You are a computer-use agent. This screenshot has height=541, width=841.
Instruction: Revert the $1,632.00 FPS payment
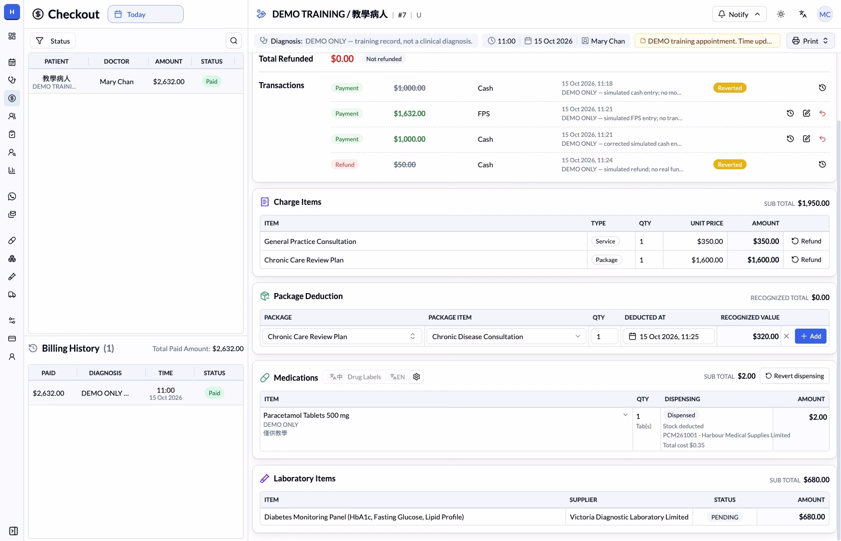[x=822, y=113]
